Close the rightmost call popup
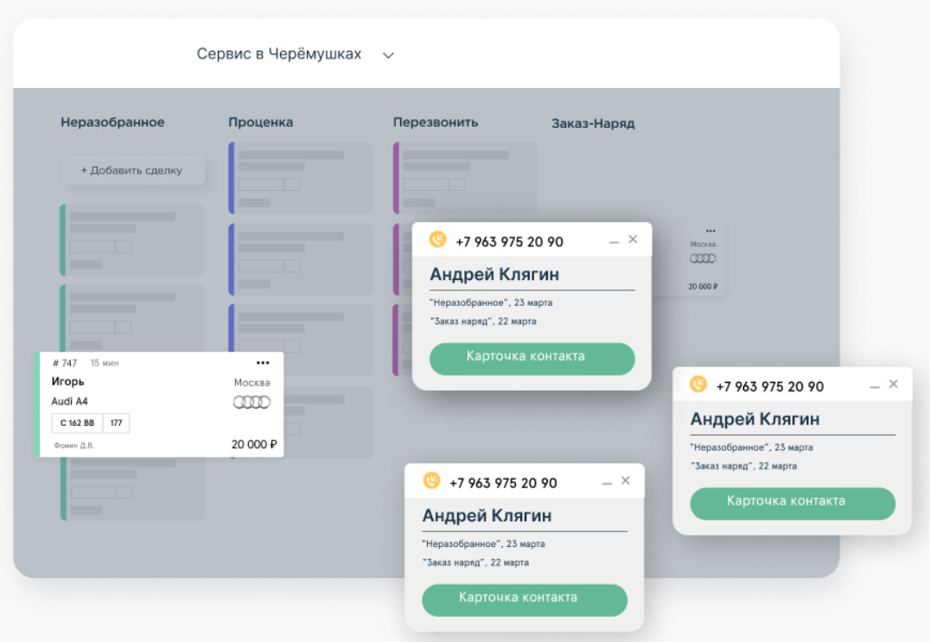This screenshot has height=642, width=930. pyautogui.click(x=894, y=385)
